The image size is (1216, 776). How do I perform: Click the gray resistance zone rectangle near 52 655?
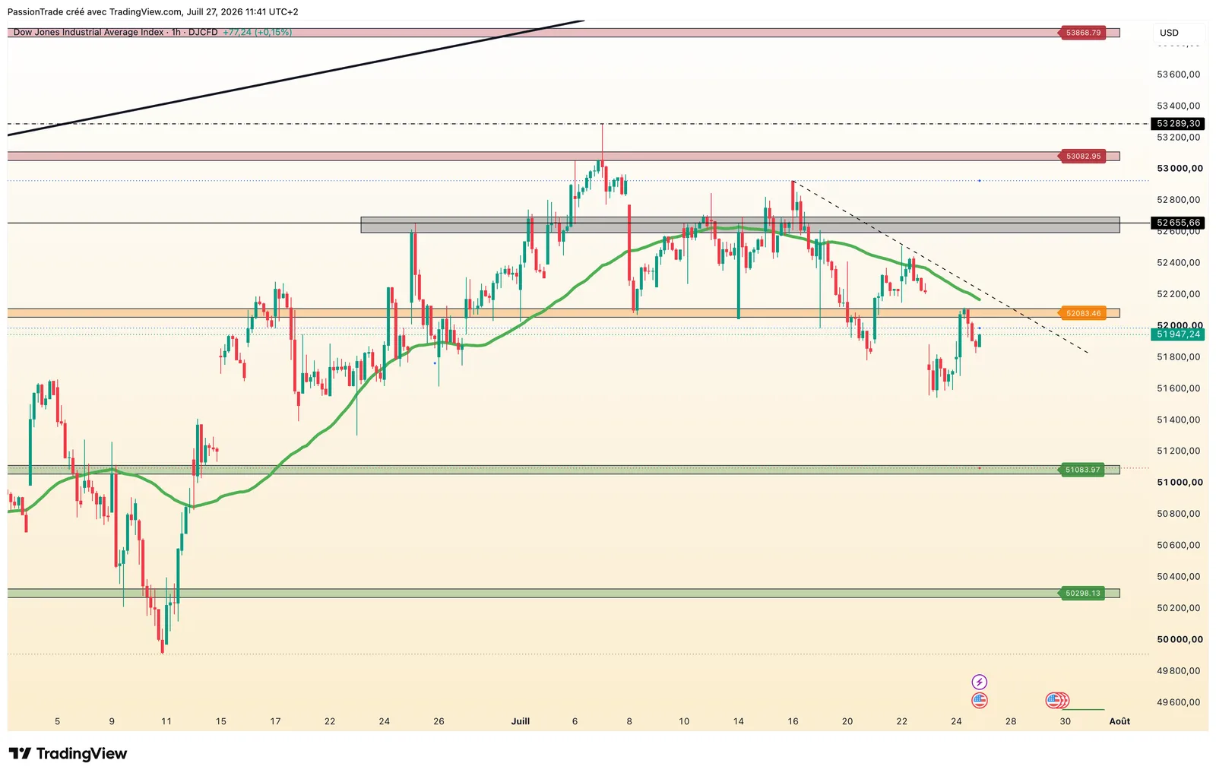click(739, 225)
